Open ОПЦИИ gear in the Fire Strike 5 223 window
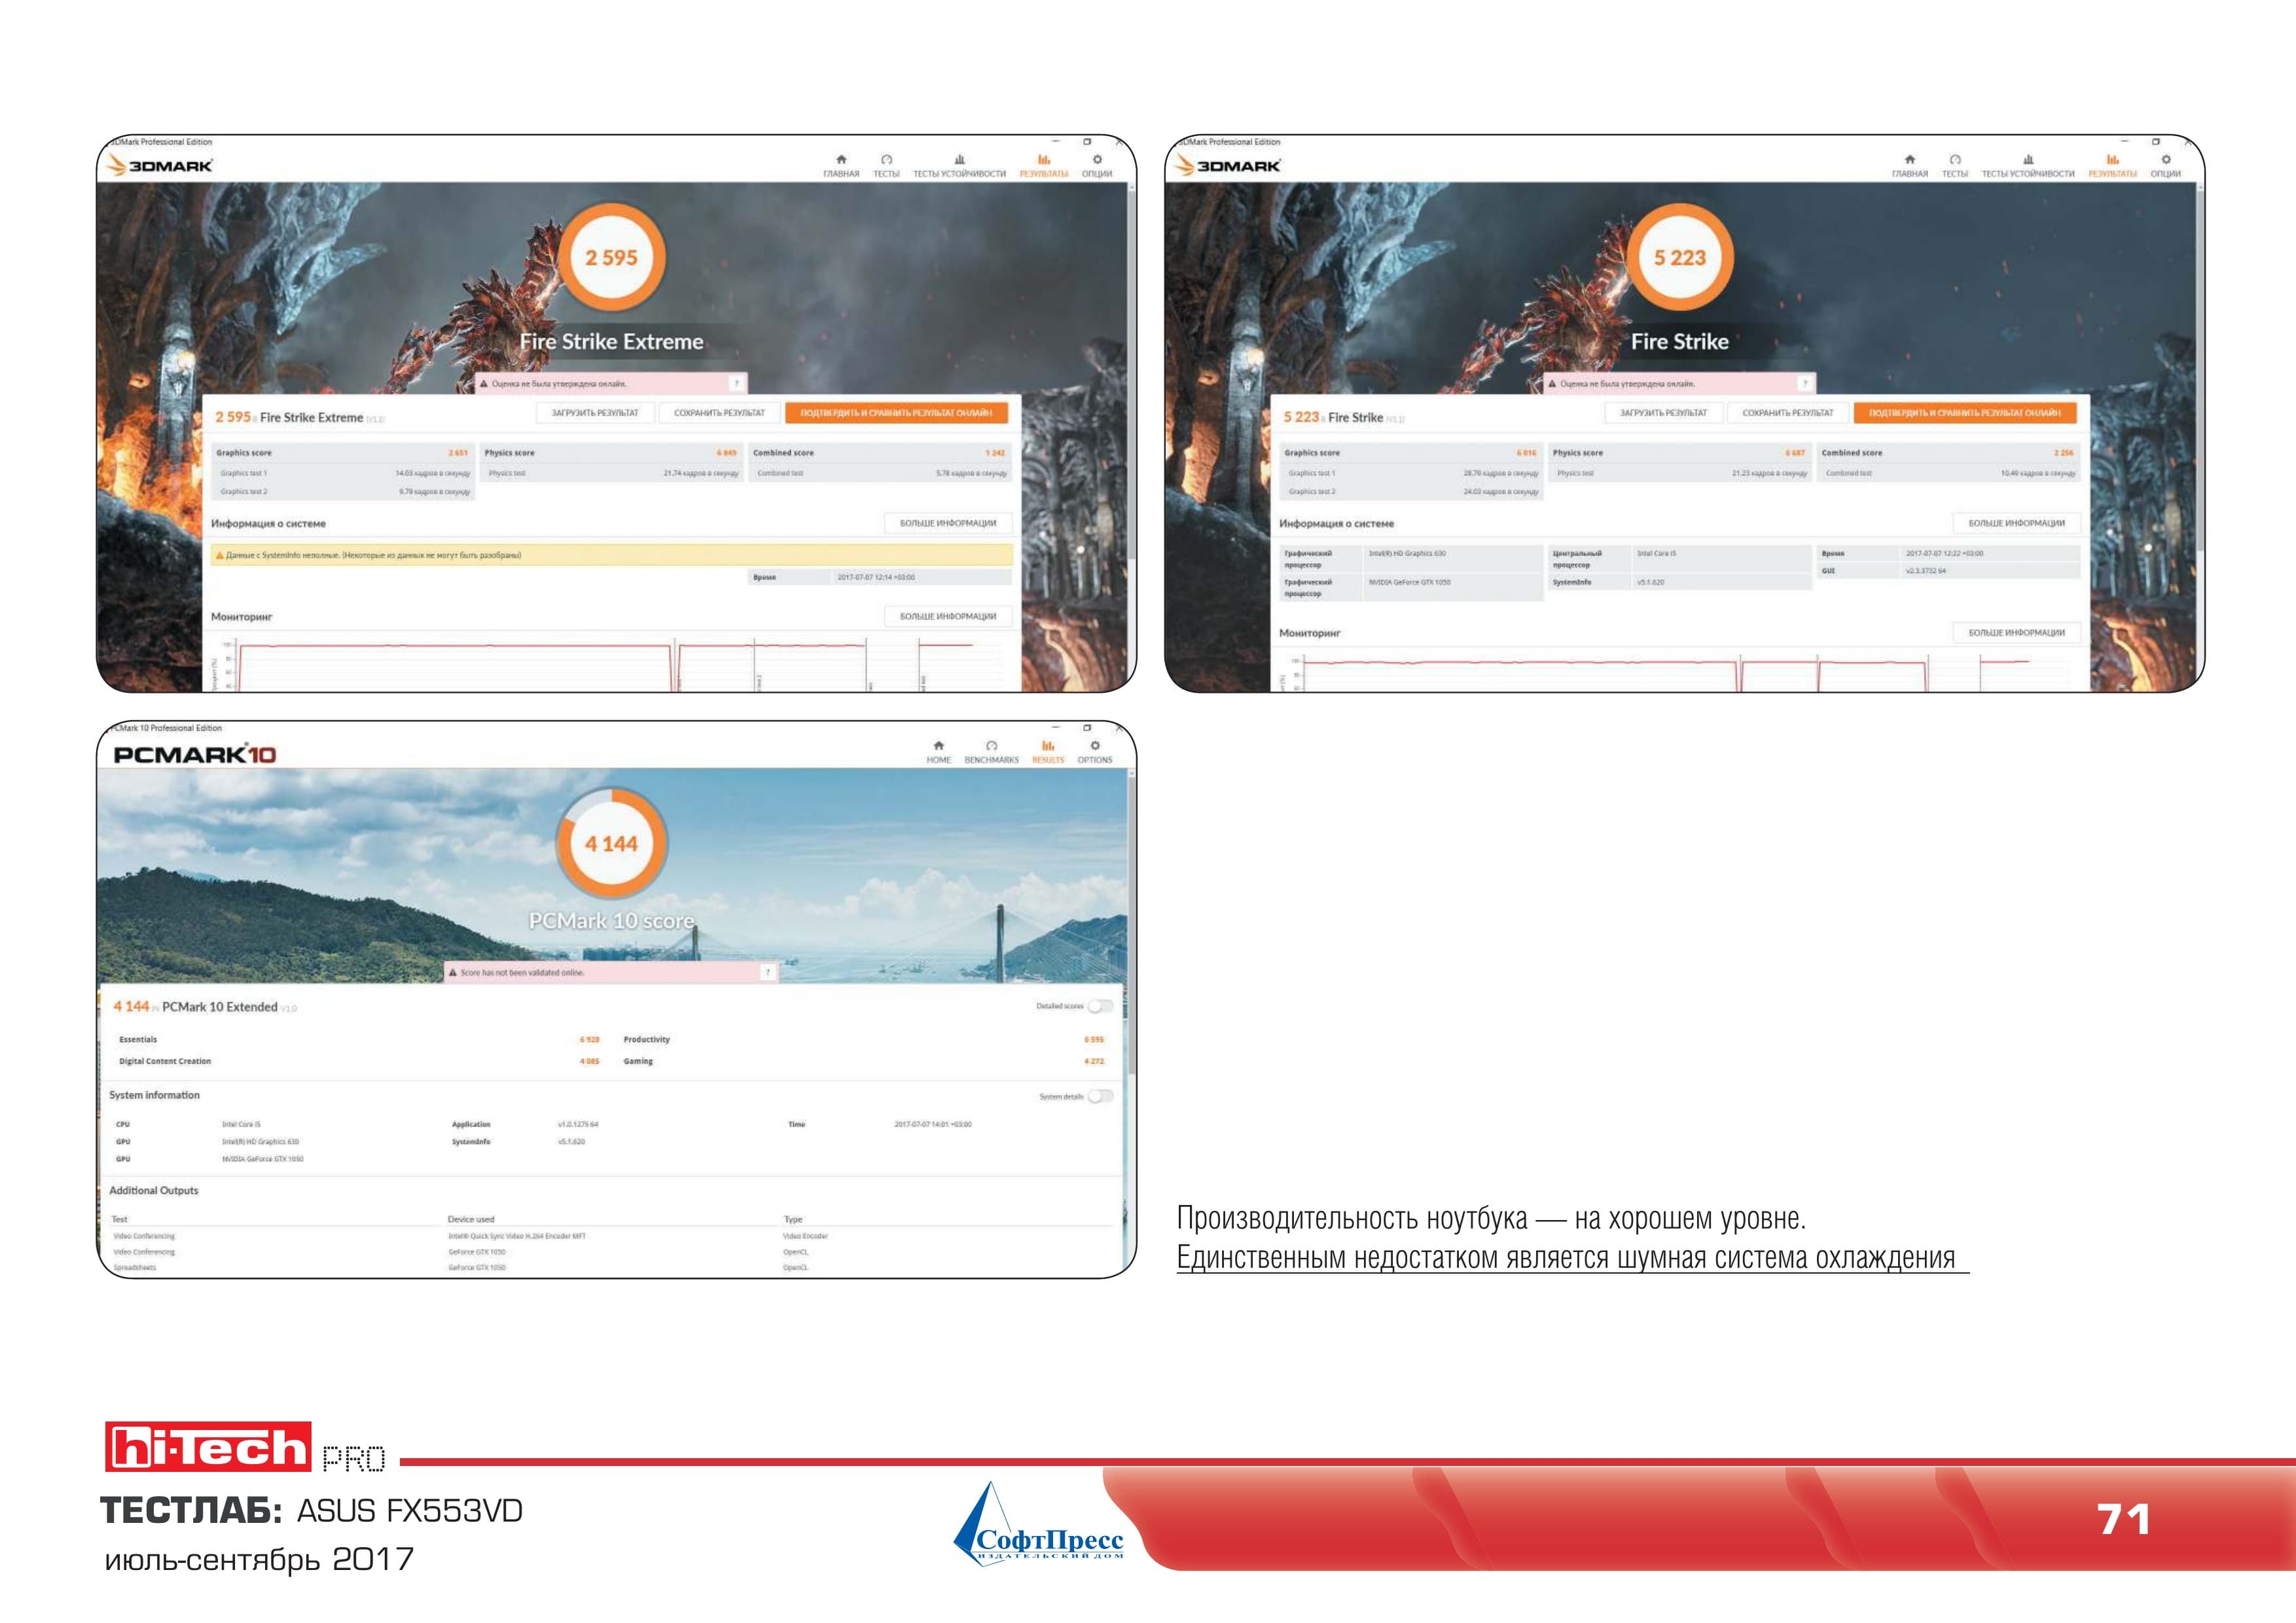The width and height of the screenshot is (2296, 1623). coord(2166,165)
